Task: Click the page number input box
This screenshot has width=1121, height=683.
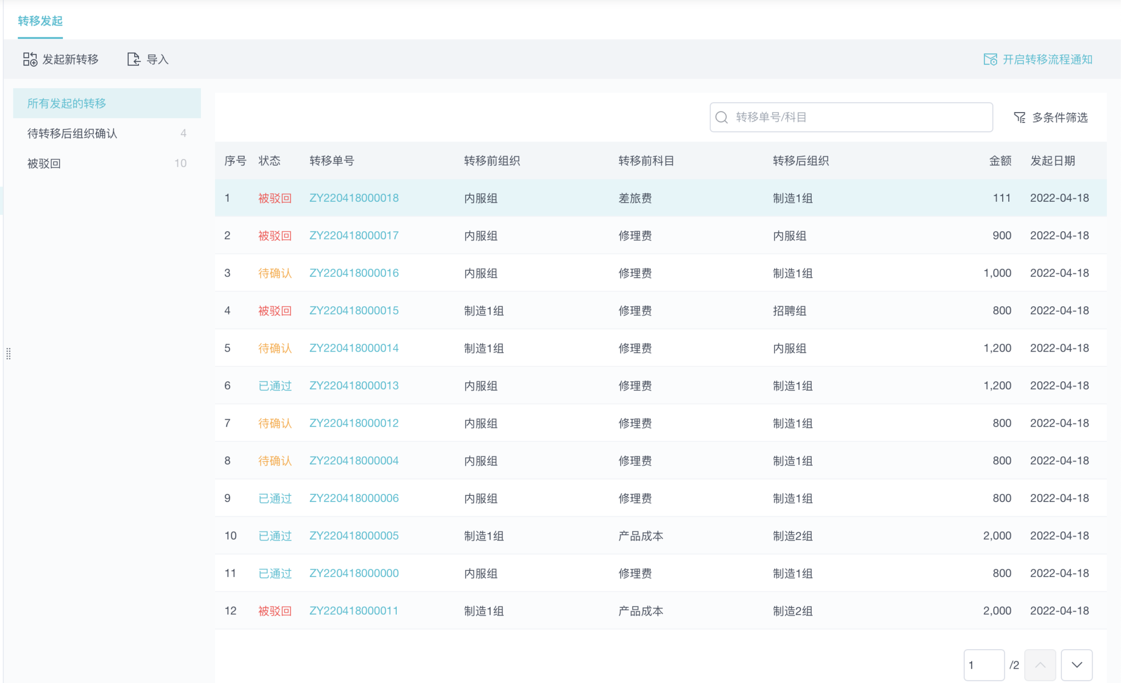Action: [x=983, y=664]
